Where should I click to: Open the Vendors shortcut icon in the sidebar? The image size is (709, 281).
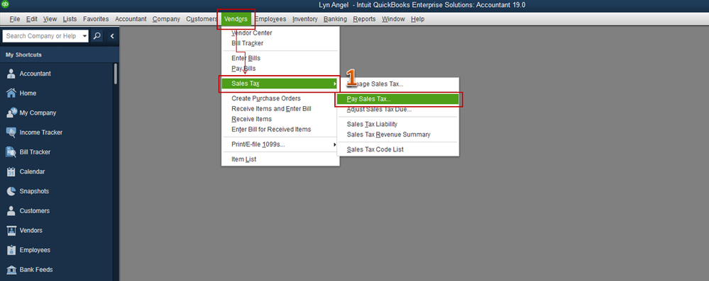point(11,231)
